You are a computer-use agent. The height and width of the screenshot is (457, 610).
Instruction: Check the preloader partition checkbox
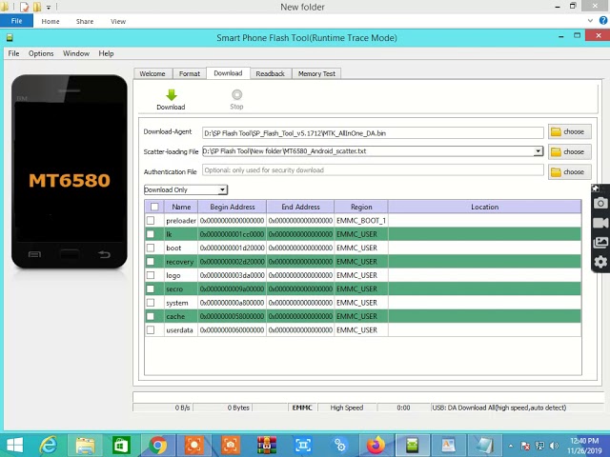click(x=151, y=220)
